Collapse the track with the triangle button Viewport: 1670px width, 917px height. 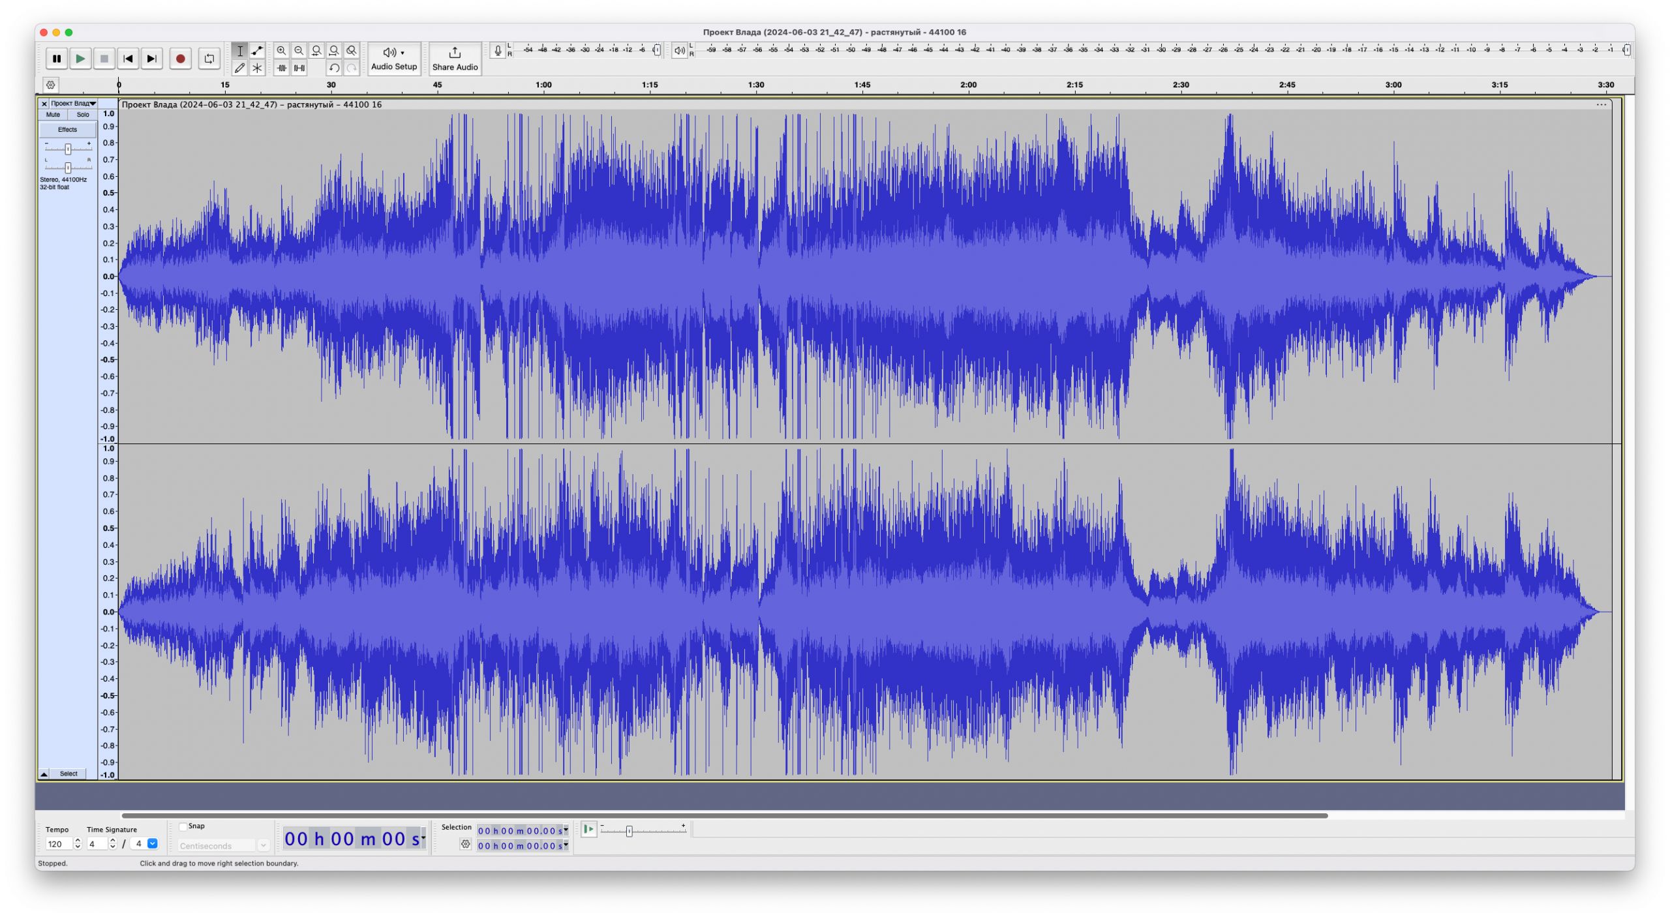(x=44, y=774)
